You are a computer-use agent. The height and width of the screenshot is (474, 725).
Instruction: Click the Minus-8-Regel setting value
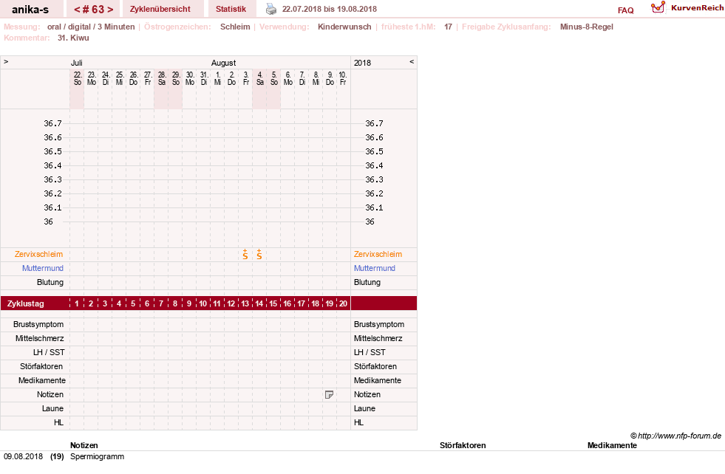586,27
